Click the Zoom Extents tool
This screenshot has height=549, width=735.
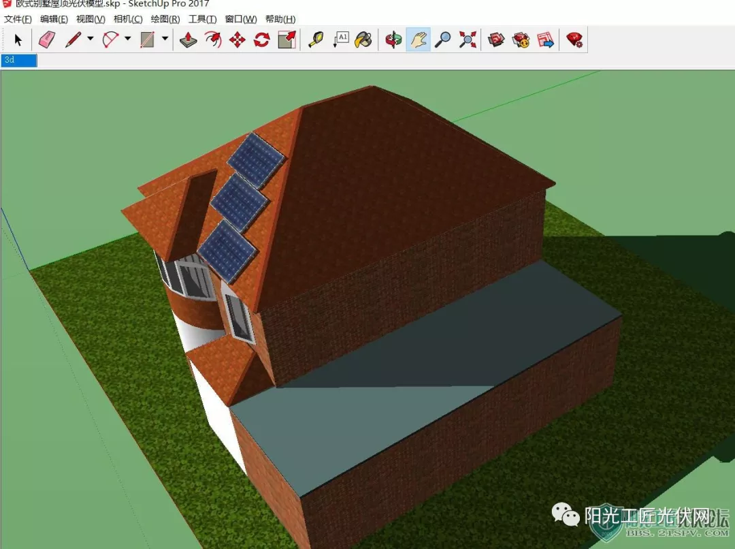[x=468, y=40]
